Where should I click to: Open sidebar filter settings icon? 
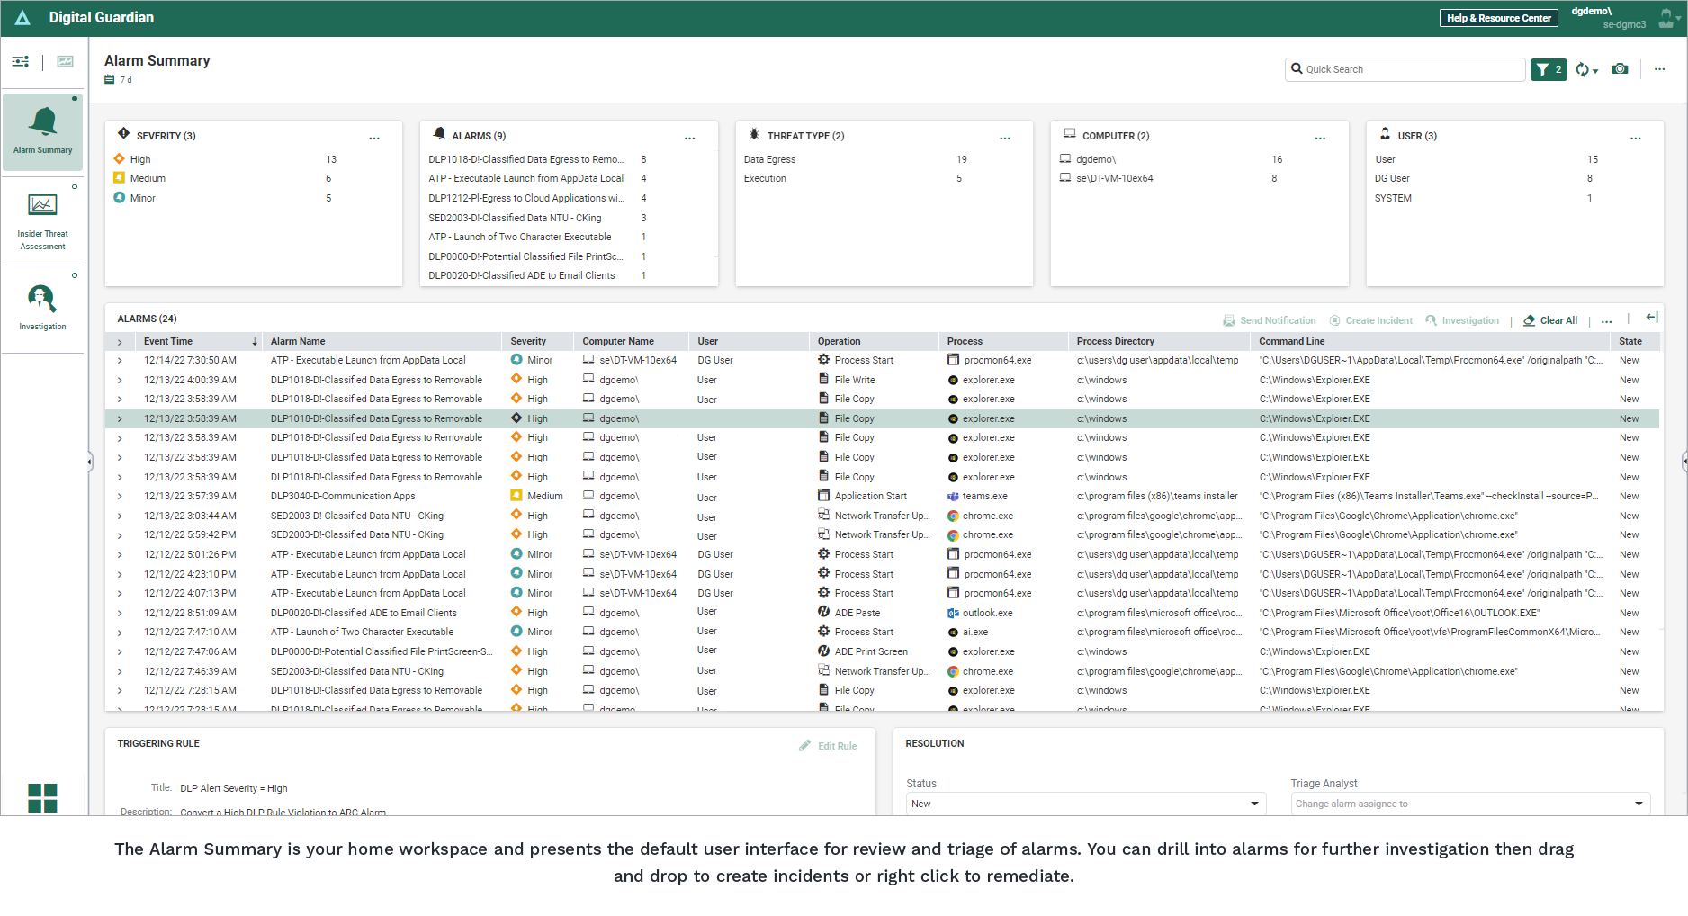(x=20, y=62)
